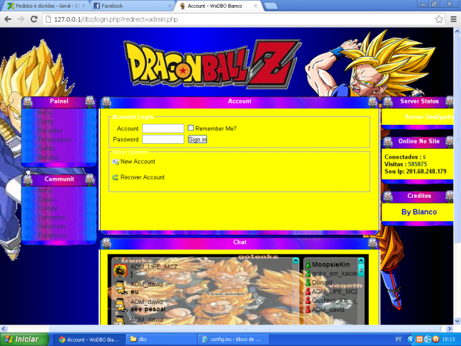Image resolution: width=461 pixels, height=346 pixels.
Task: Open the New Account link
Action: 138,162
